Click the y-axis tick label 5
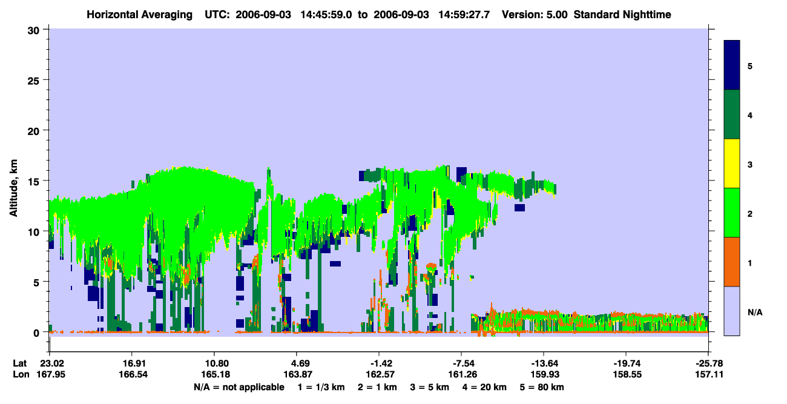 (x=38, y=282)
